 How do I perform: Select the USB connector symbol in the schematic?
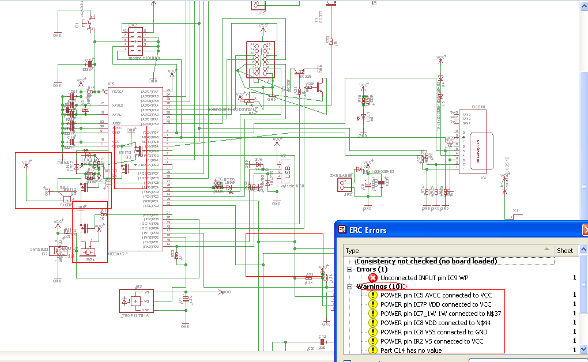click(285, 172)
